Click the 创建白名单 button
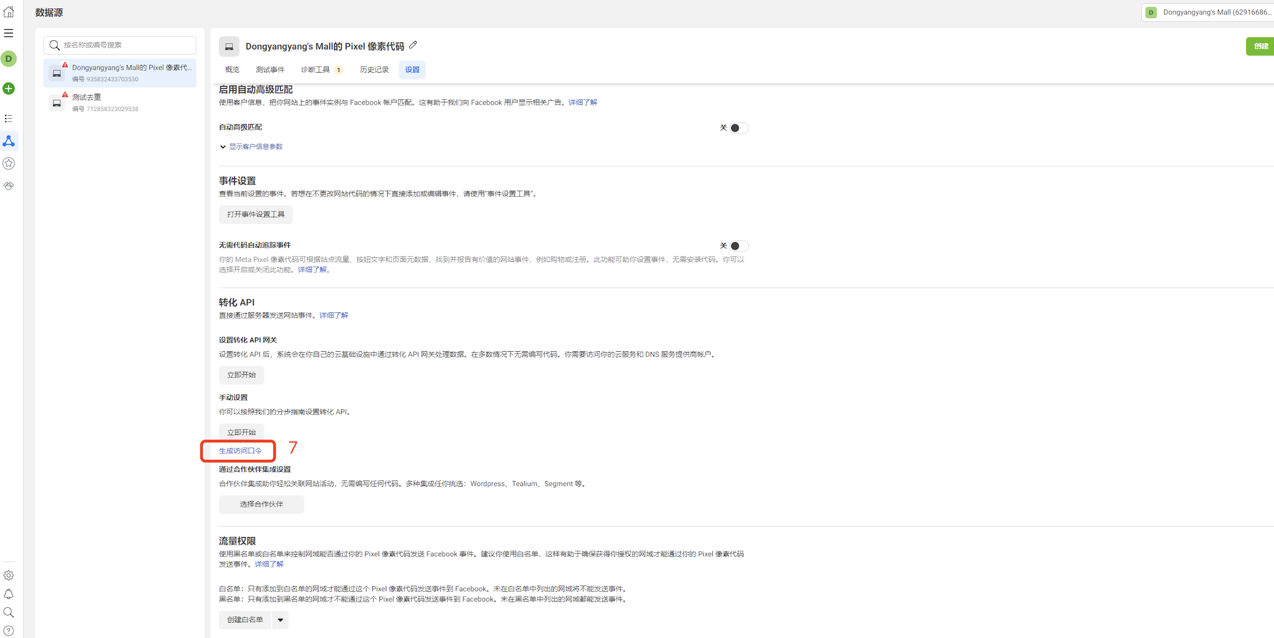The width and height of the screenshot is (1274, 638). (x=245, y=620)
